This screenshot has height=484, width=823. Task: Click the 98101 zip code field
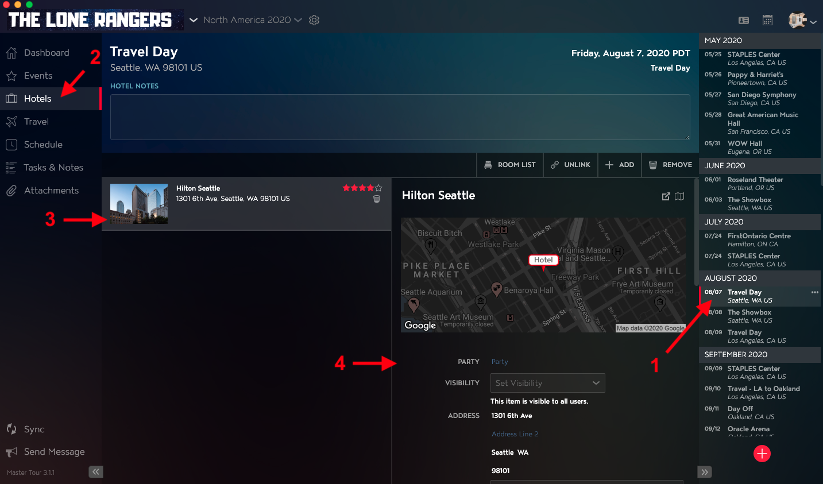pos(501,471)
